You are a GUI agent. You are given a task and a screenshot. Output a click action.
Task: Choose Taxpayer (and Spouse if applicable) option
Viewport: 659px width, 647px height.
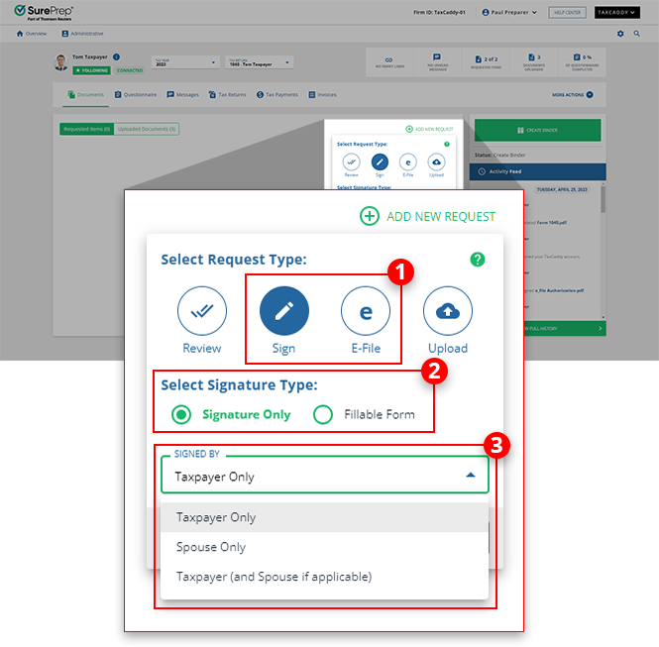(x=324, y=577)
